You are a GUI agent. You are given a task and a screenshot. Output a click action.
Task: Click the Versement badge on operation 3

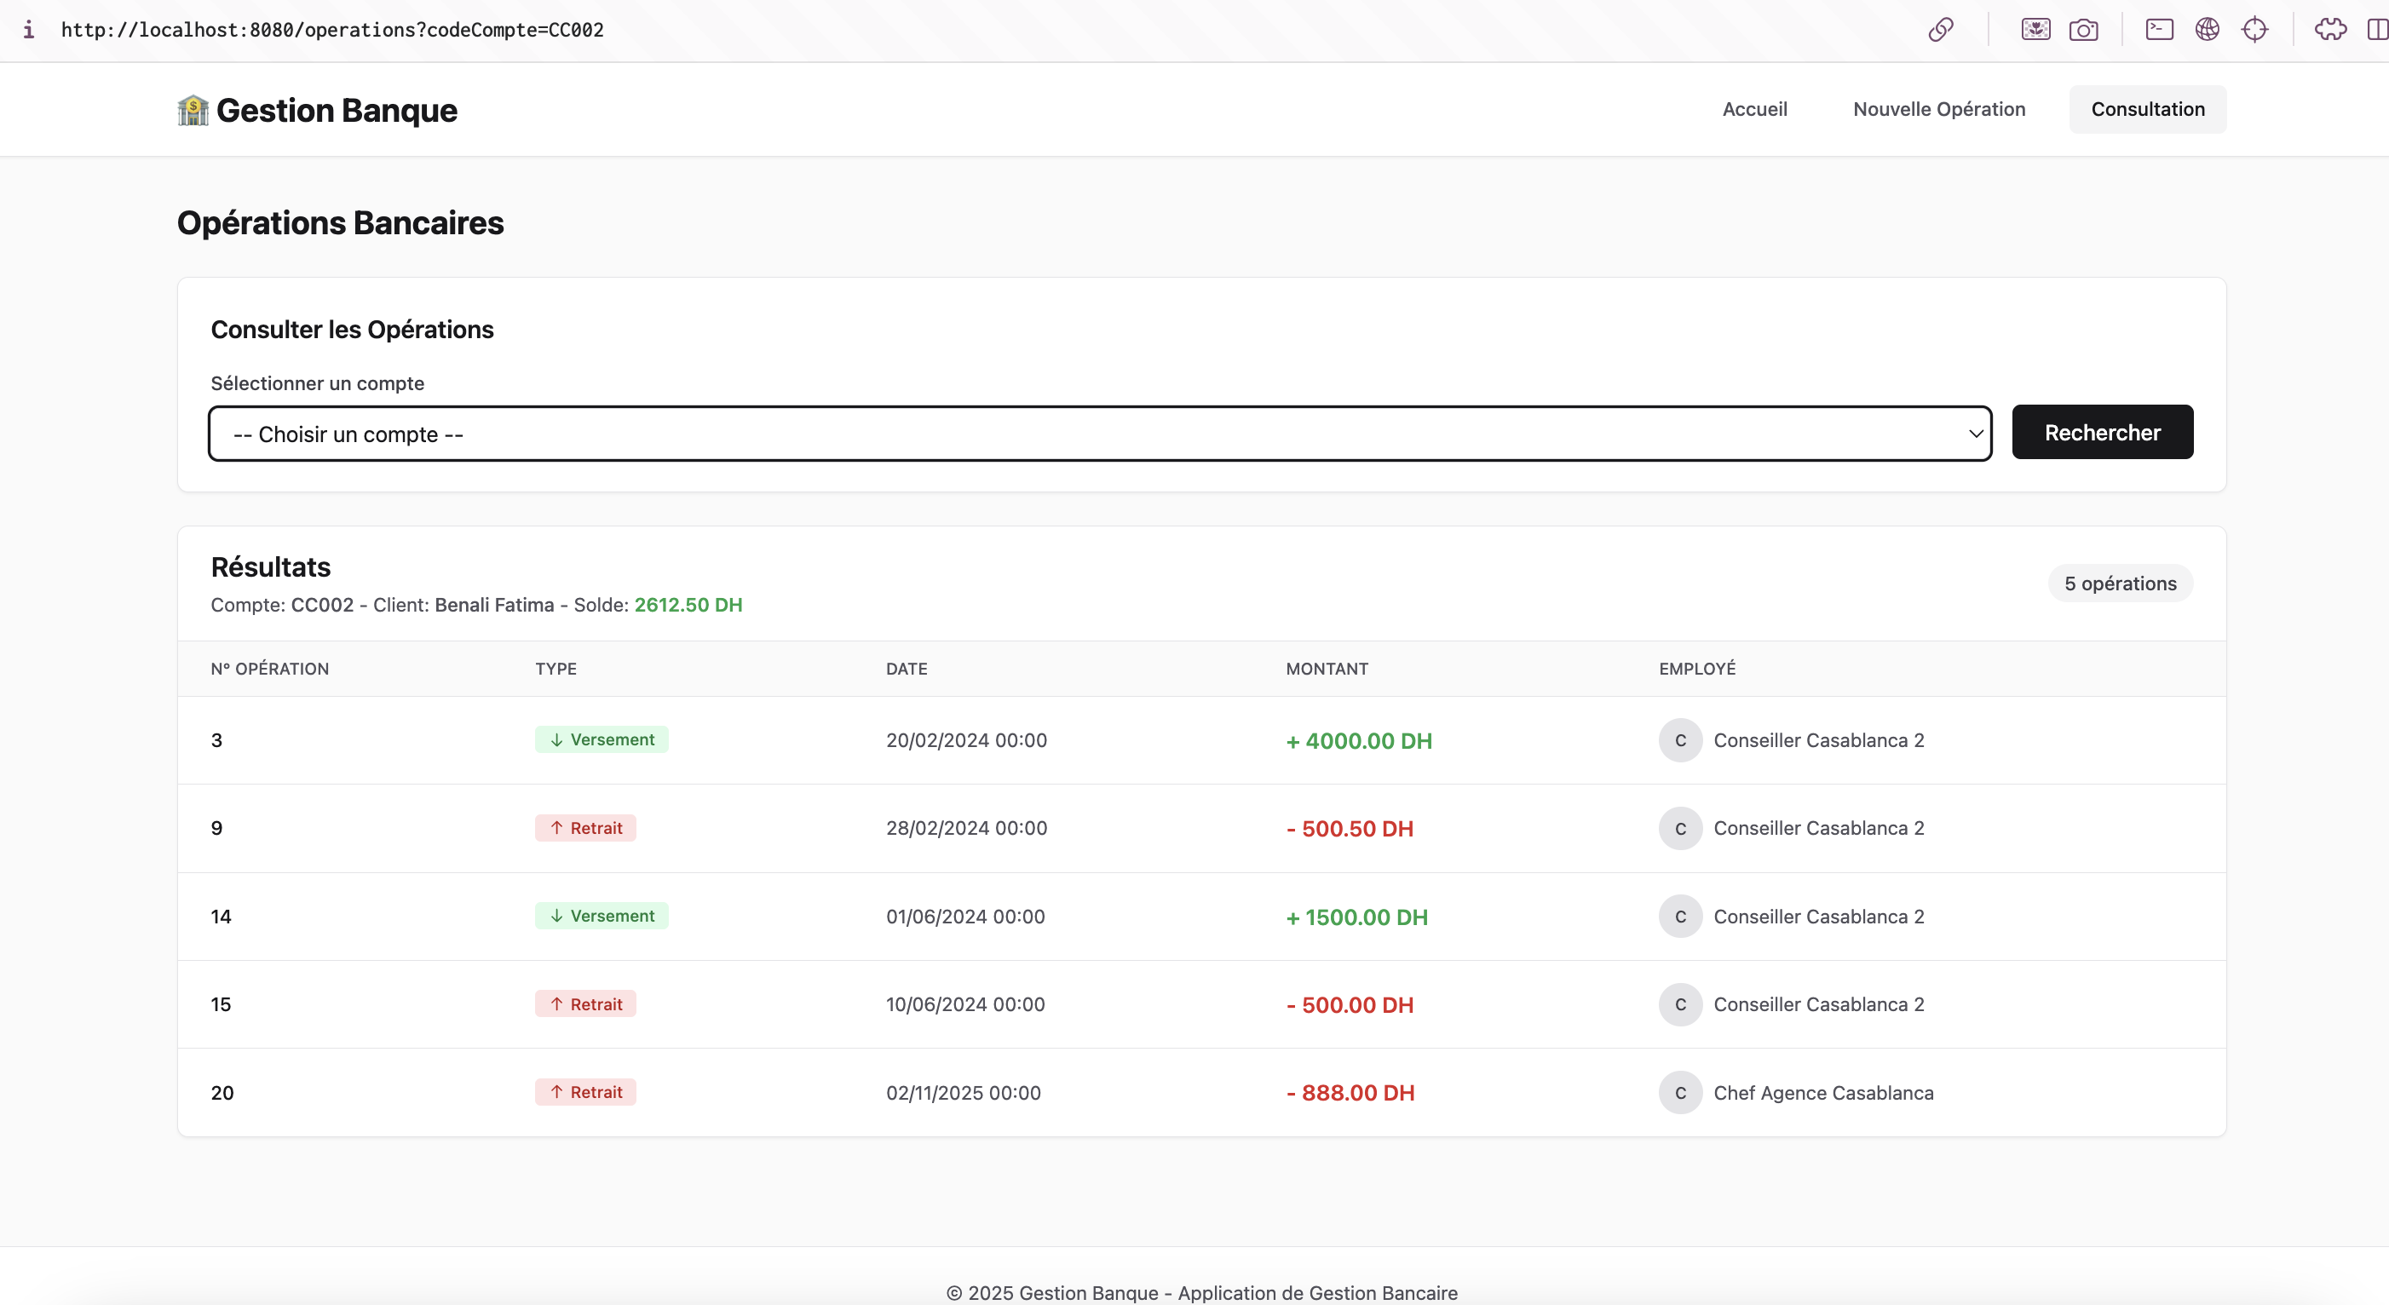(x=601, y=739)
